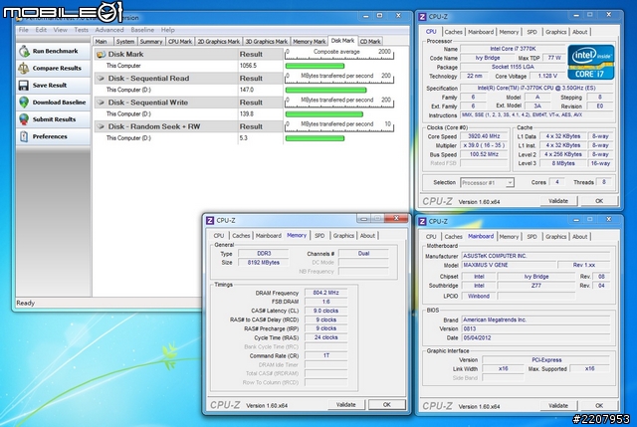637x427 pixels.
Task: Click the Sequential Write green result bar
Action: pyautogui.click(x=324, y=114)
